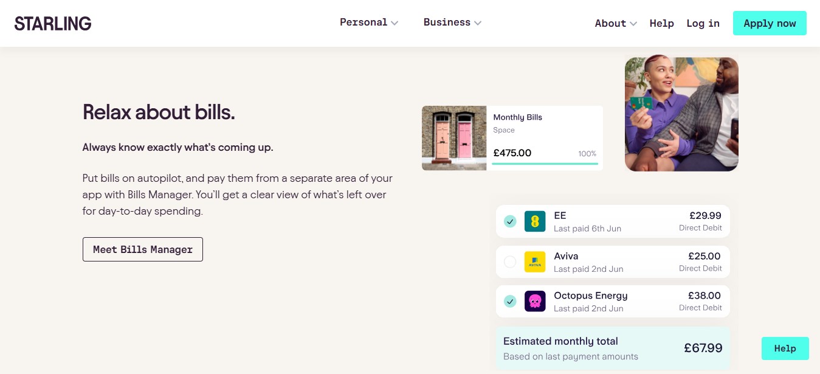The image size is (820, 374).
Task: Click the Starling logo
Action: coord(53,24)
